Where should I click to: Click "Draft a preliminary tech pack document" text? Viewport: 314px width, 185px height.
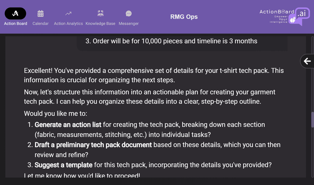(93, 145)
